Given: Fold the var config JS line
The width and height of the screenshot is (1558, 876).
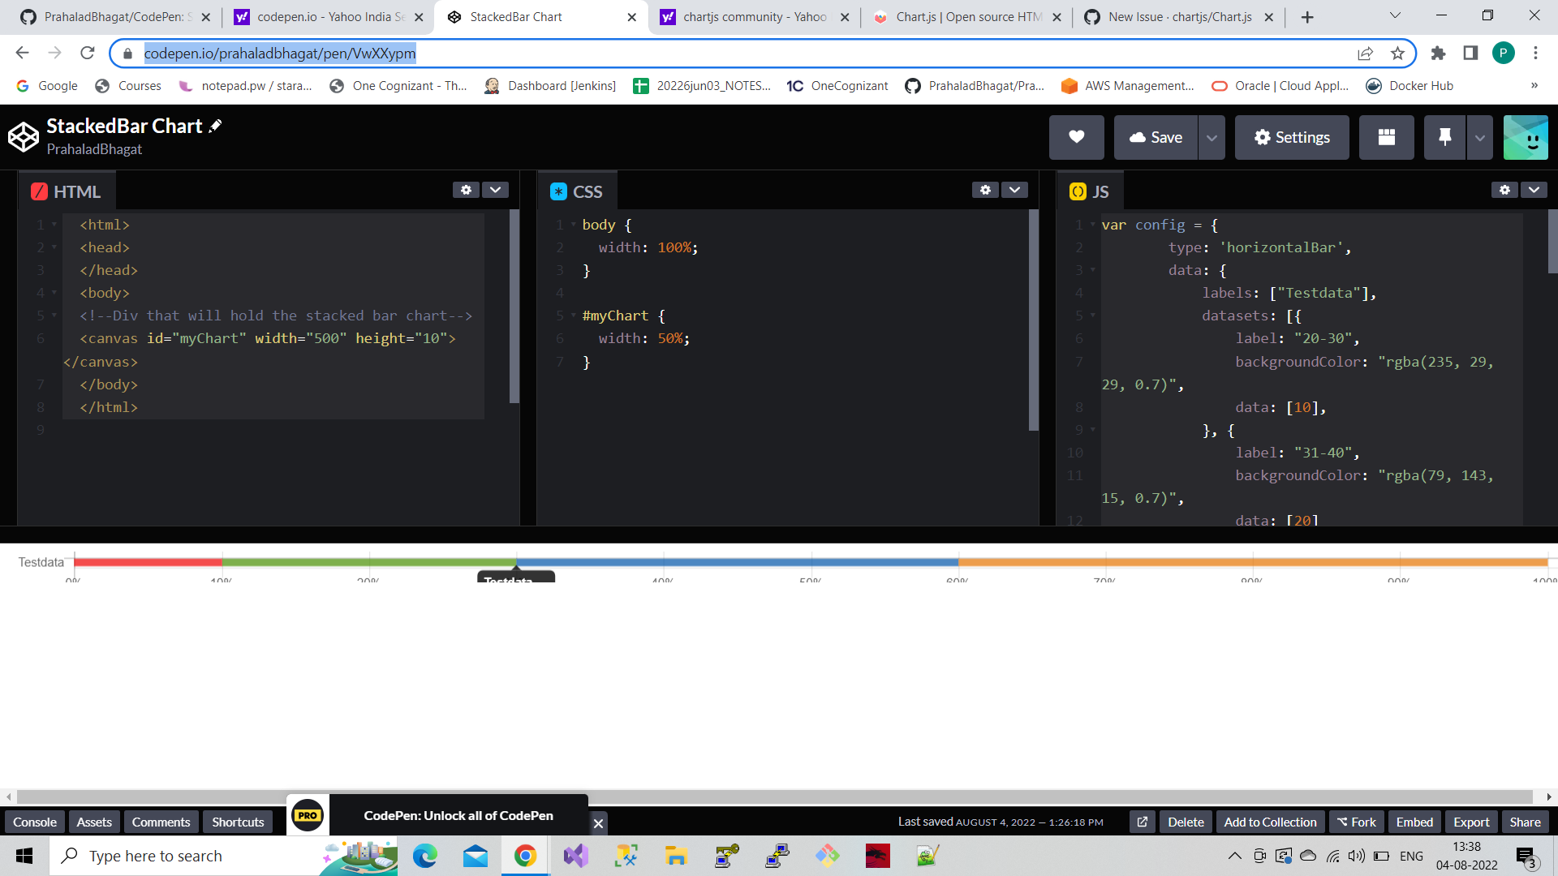Looking at the screenshot, I should click(1093, 225).
